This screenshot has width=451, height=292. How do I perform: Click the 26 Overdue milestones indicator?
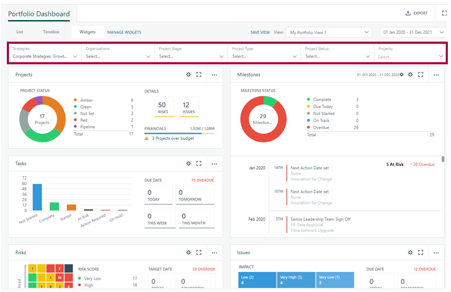422,164
